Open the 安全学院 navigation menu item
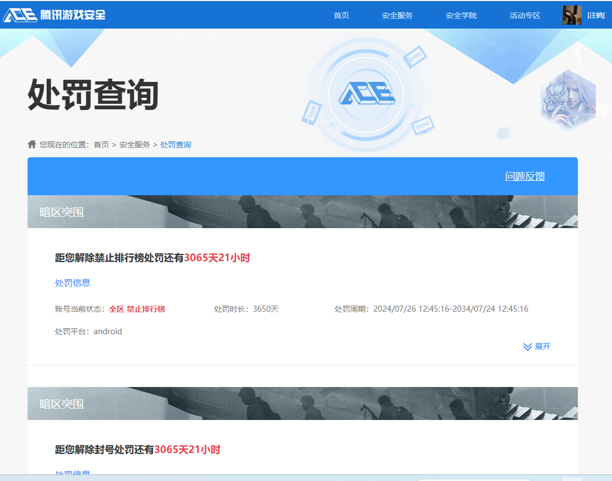 [461, 15]
